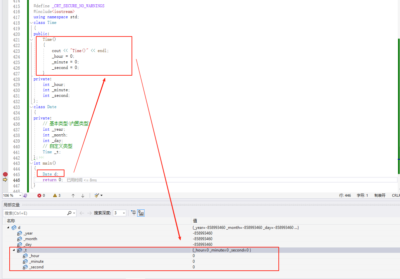The height and width of the screenshot is (279, 400).
Task: Click field icon of _second row
Action: coord(25,267)
